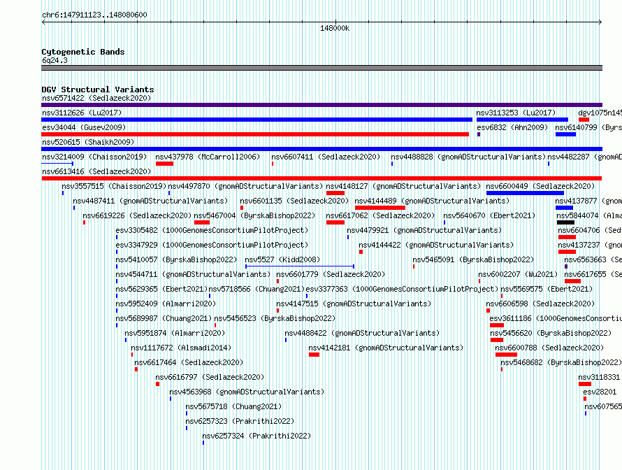622x470 pixels.
Task: Open nsv5456620 (ByrskaBishop2022) label
Action: pyautogui.click(x=551, y=333)
